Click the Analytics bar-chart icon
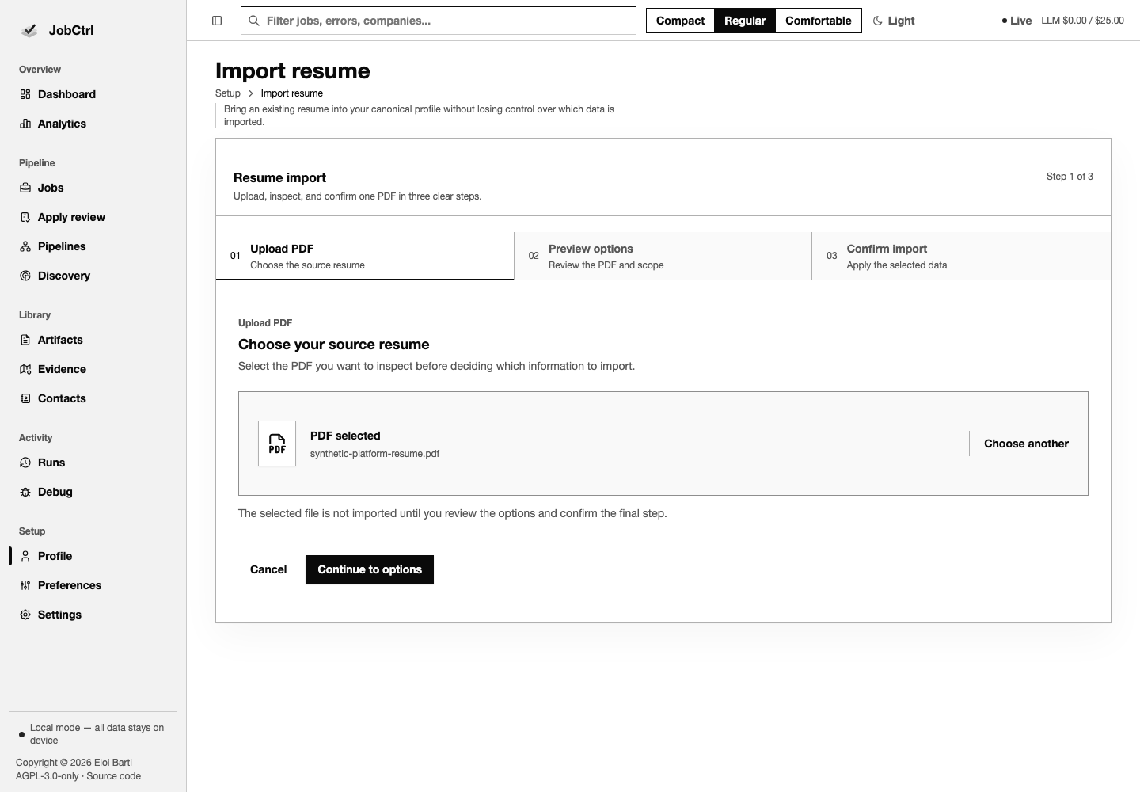 (x=25, y=124)
